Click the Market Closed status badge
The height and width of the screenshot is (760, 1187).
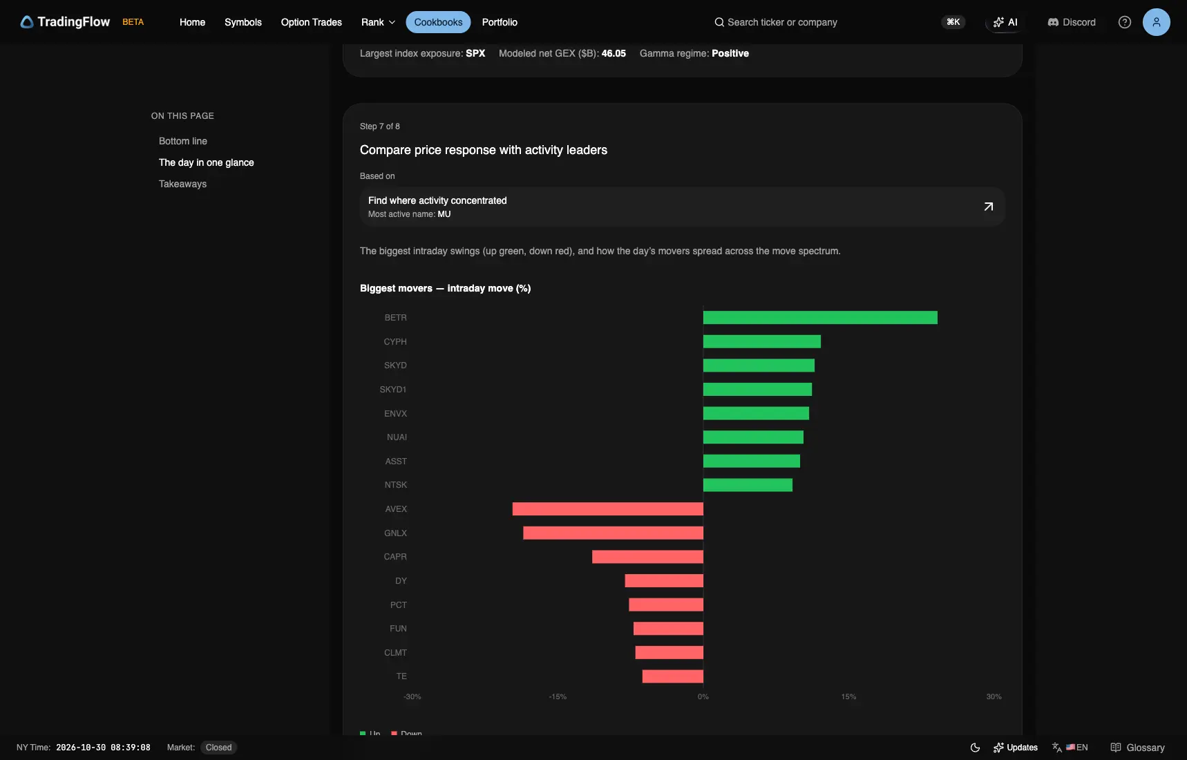coord(218,748)
